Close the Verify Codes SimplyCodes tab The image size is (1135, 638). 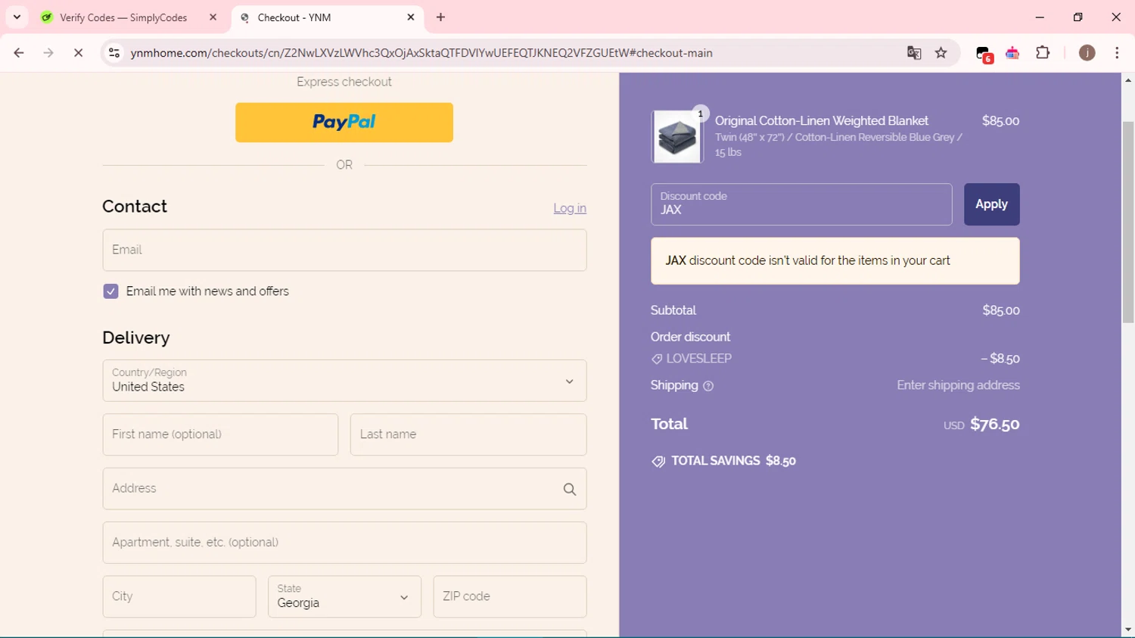[x=213, y=17]
